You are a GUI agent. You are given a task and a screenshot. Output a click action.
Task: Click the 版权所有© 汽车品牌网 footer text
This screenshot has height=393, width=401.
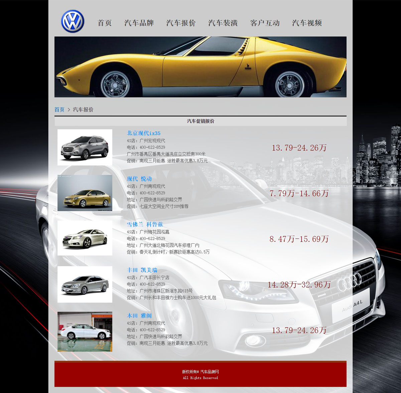coord(200,372)
